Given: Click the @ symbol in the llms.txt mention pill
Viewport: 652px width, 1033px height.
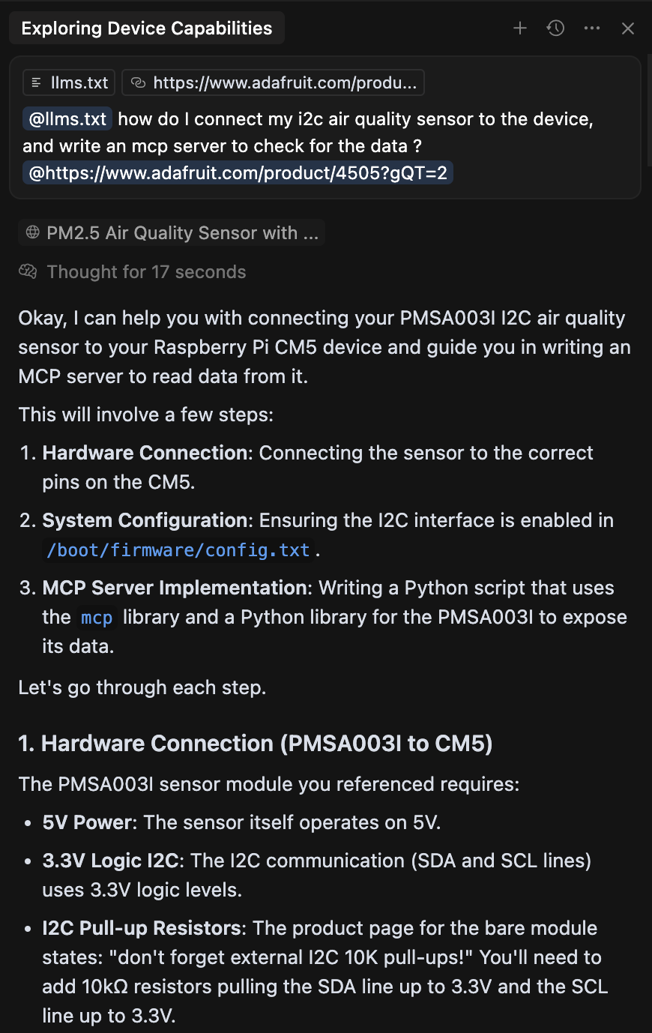Looking at the screenshot, I should (31, 118).
